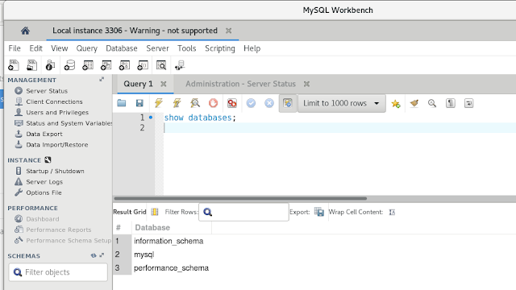Create a new table icon
The width and height of the screenshot is (516, 290).
[88, 65]
